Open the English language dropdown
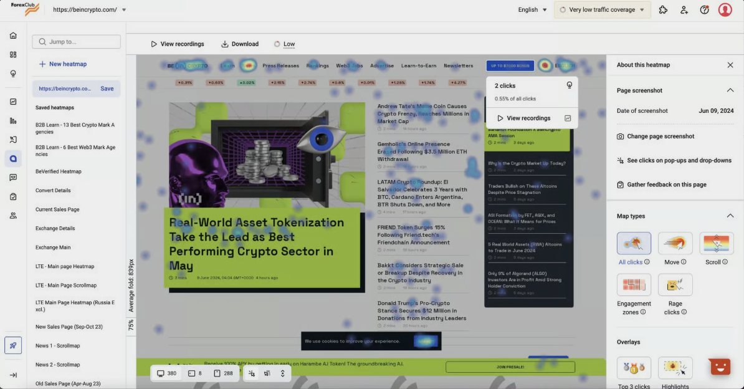Viewport: 744px width, 389px height. coord(532,9)
